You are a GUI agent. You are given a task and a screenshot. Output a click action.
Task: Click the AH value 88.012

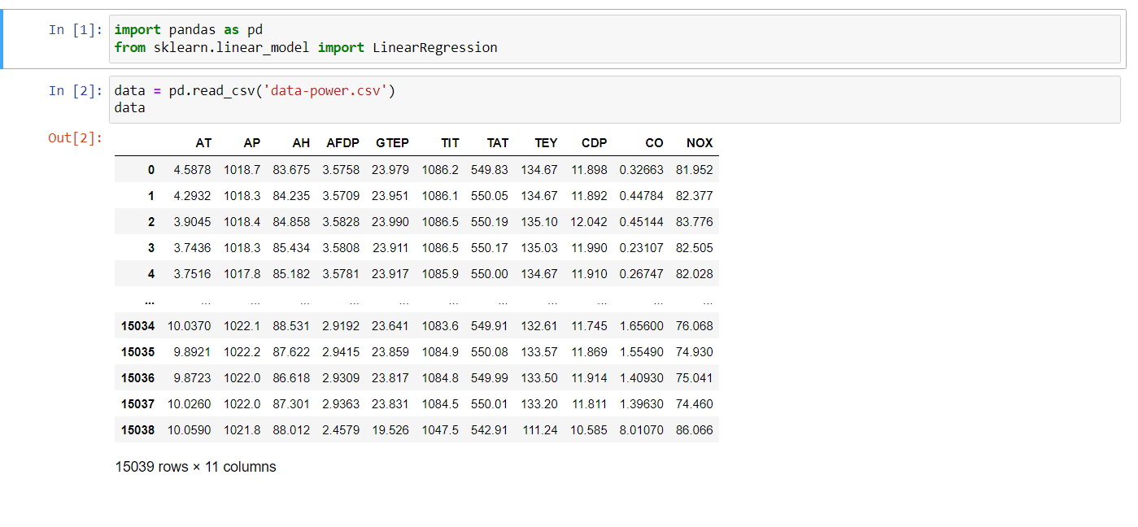291,430
